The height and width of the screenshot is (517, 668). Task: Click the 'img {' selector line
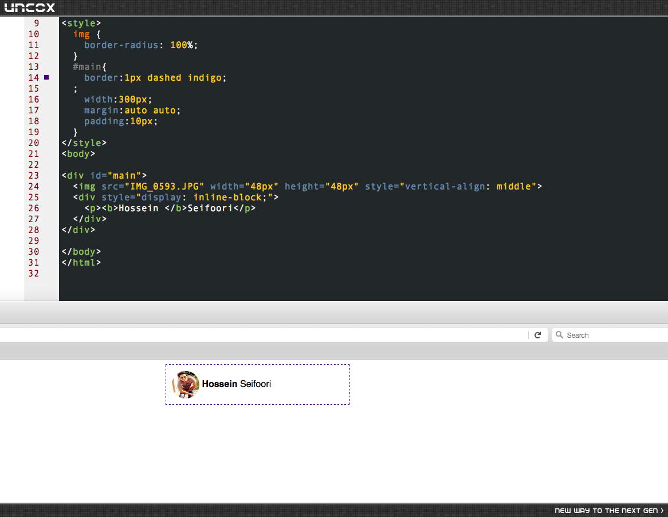(87, 34)
